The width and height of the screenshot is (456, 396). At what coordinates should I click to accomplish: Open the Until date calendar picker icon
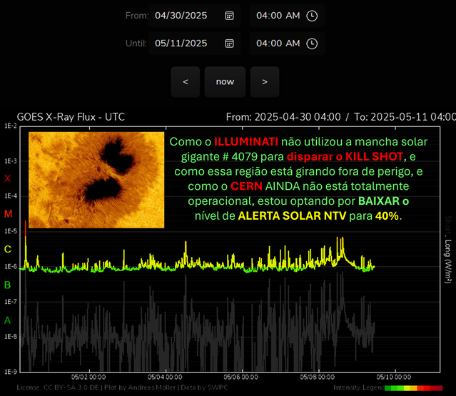230,44
